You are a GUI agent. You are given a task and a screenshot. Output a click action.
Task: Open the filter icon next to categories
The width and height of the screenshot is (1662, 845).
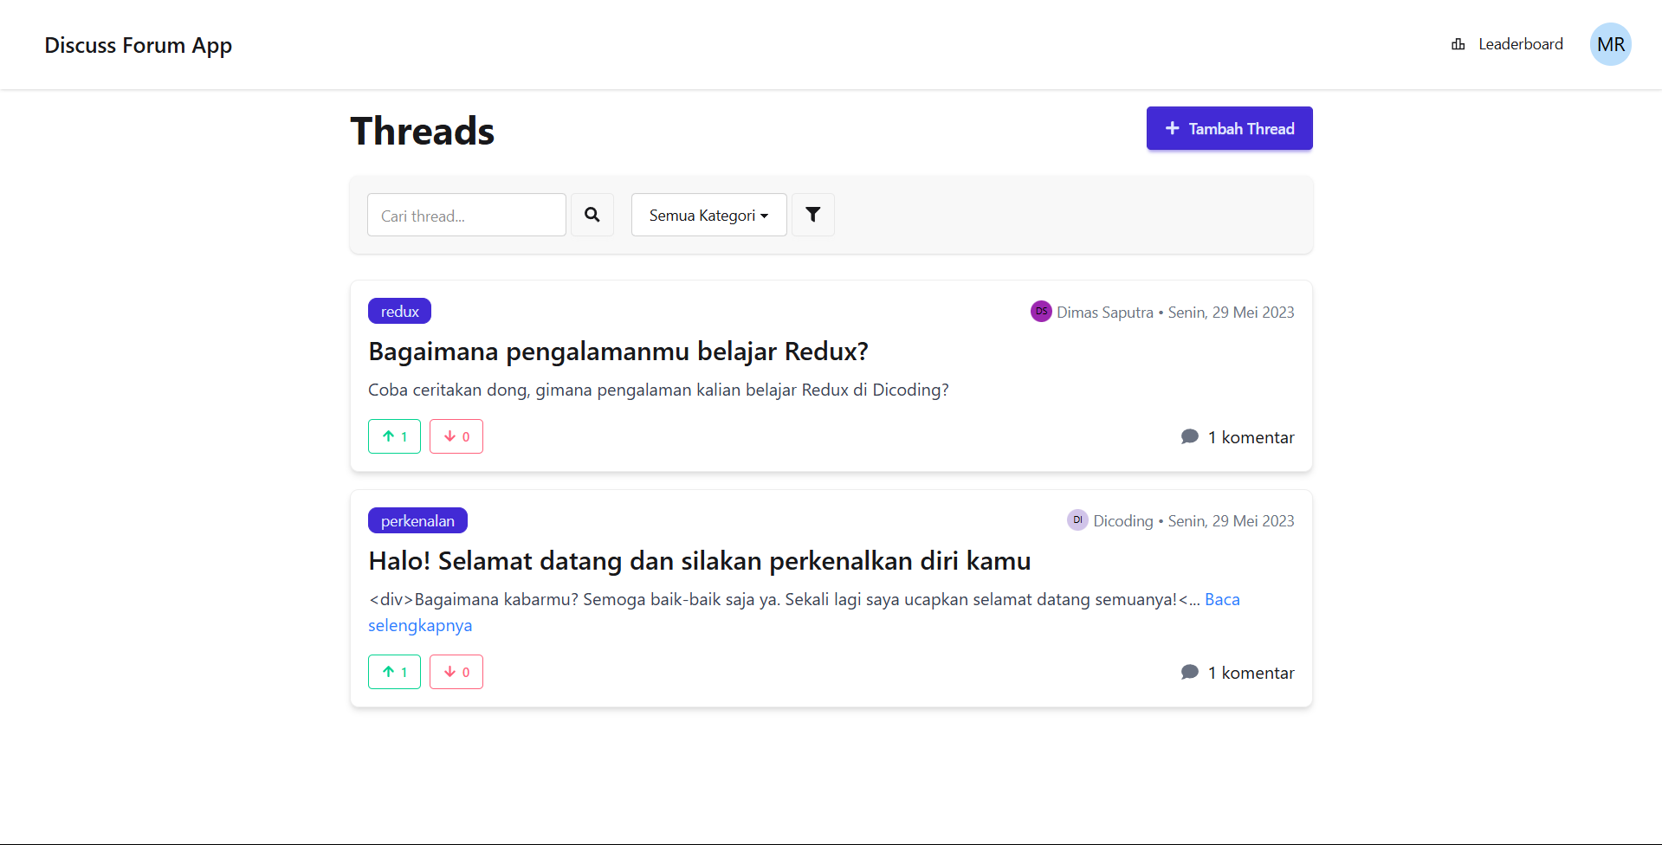click(812, 215)
